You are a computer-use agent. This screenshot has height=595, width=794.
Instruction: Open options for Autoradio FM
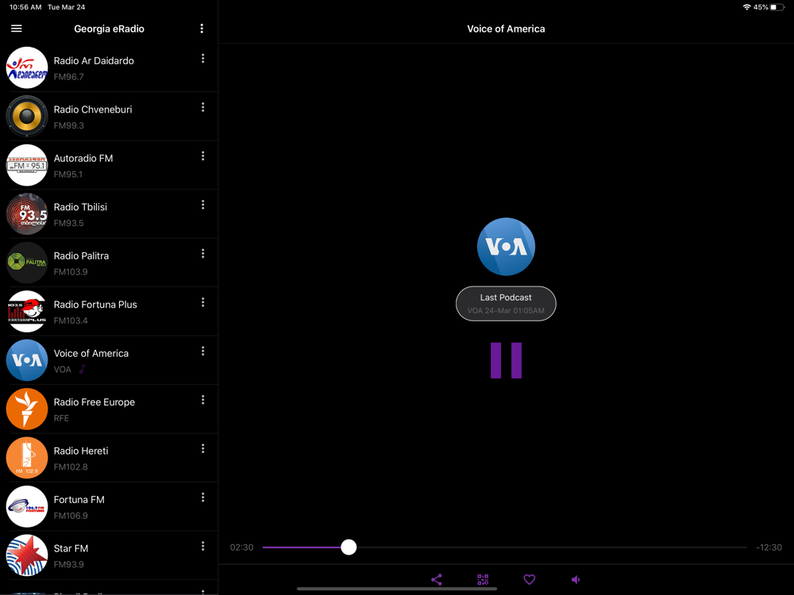[203, 155]
